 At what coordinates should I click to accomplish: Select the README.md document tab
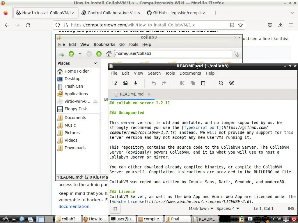click(132, 94)
